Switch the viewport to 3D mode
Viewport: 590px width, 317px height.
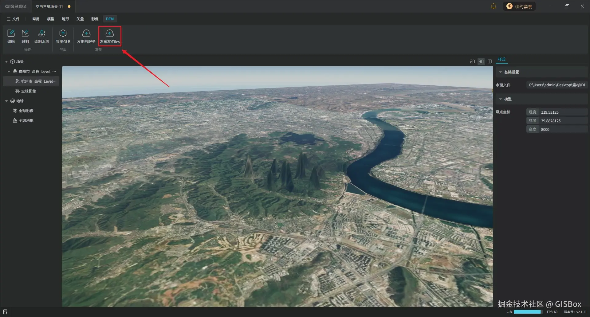[481, 62]
